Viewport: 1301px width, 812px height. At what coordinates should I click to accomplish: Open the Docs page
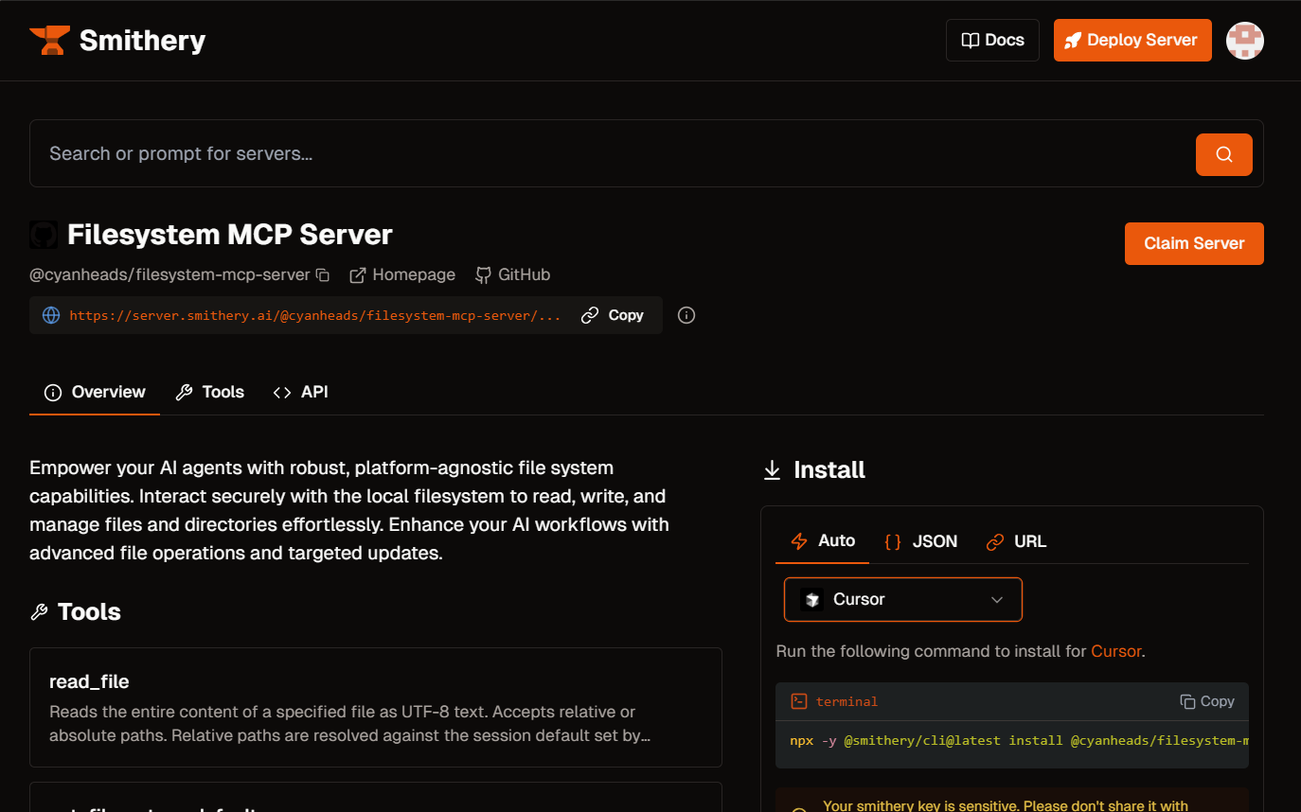pyautogui.click(x=992, y=40)
